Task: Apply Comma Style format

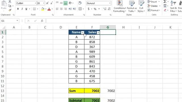Action: tap(99, 9)
